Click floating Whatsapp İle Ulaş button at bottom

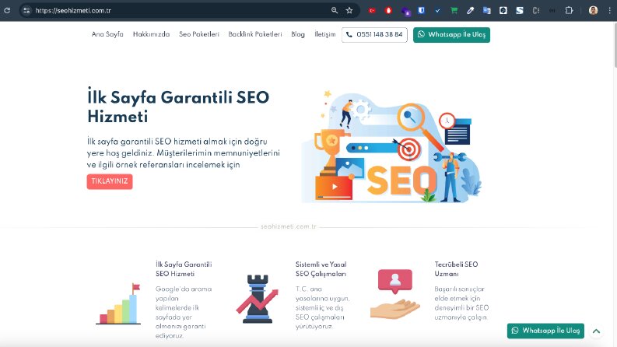[x=545, y=331]
